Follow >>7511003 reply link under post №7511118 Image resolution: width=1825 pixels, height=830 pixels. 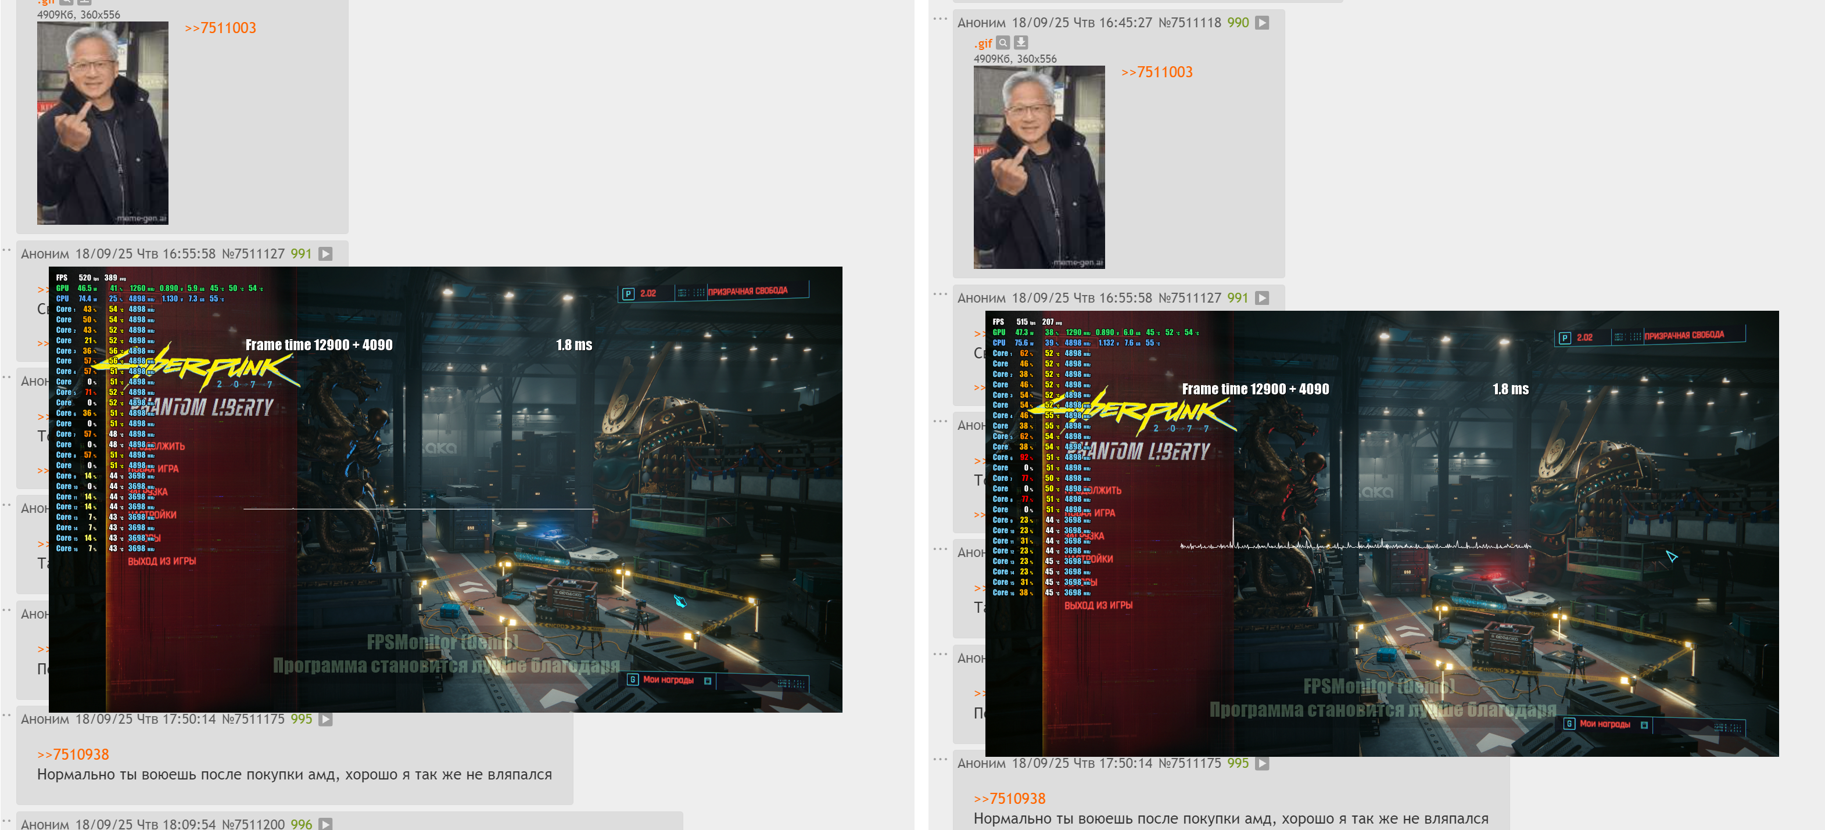[1156, 72]
